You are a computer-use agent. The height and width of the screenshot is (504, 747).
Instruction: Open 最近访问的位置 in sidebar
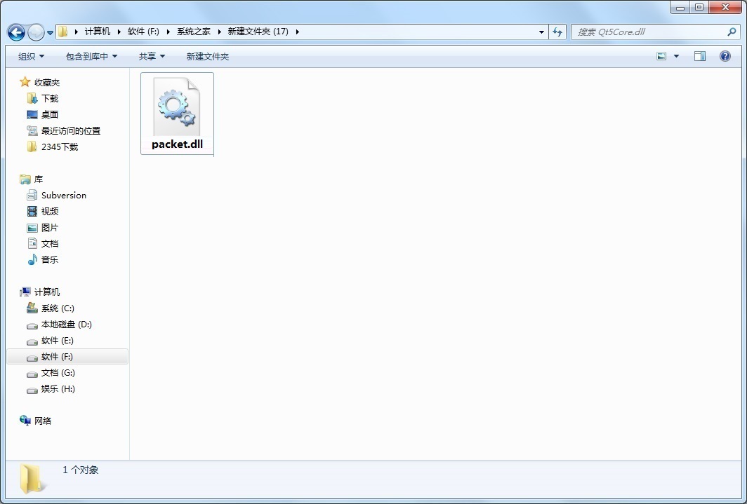point(70,130)
